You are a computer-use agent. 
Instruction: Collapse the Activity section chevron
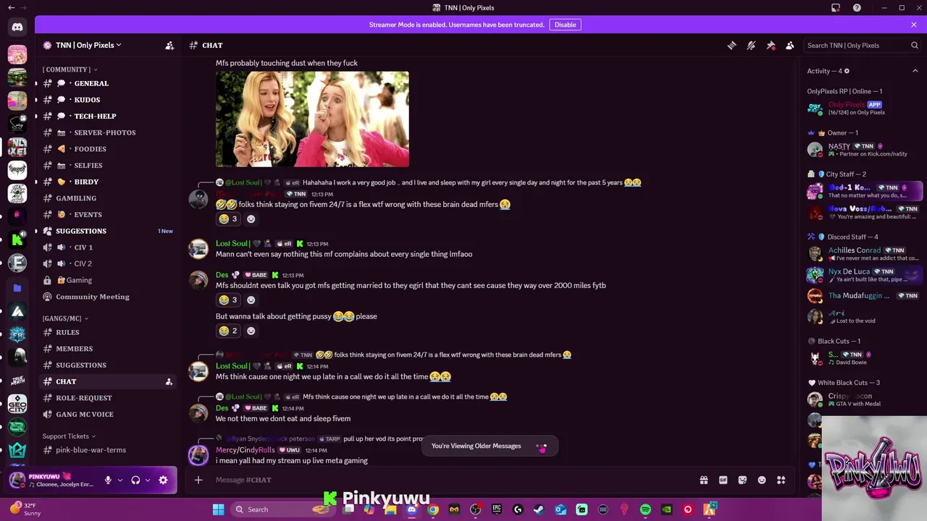click(x=915, y=71)
